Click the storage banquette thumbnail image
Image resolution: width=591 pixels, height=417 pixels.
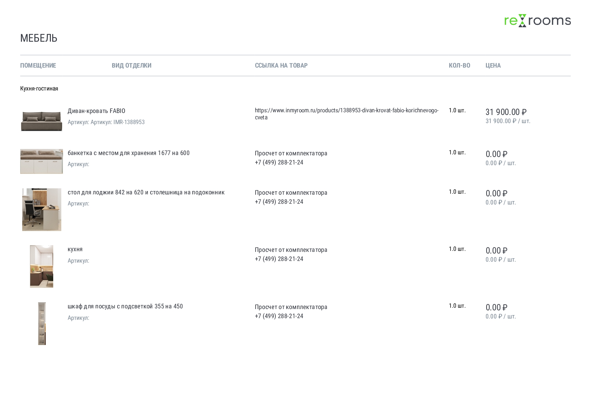coord(41,161)
